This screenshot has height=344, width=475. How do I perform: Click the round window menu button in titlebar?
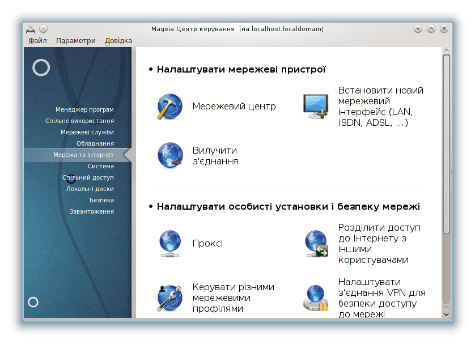click(x=44, y=29)
